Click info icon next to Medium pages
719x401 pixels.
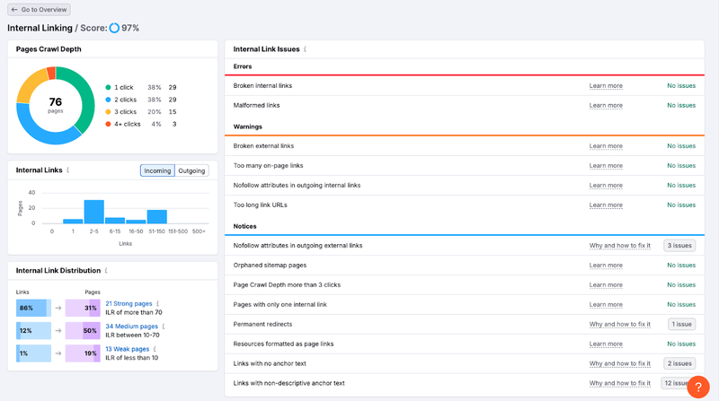tap(164, 327)
